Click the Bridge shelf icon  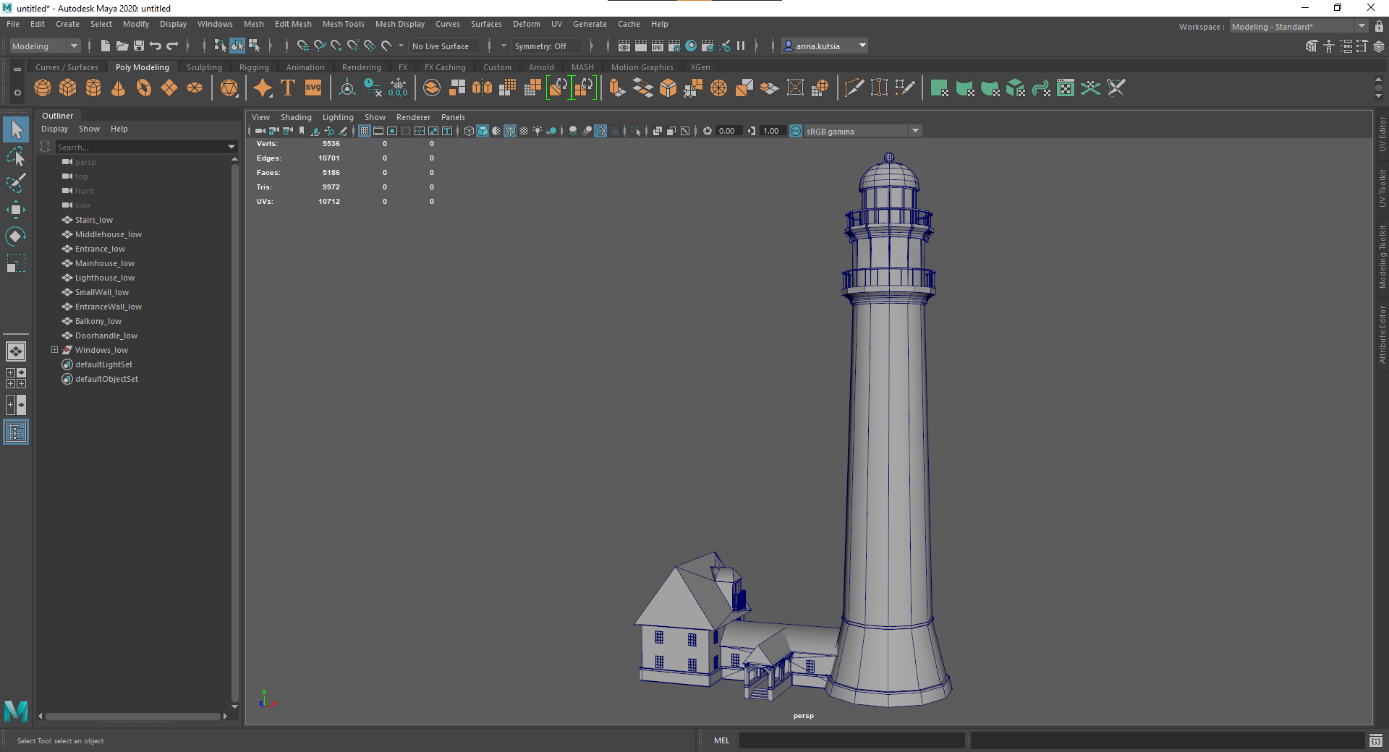pos(642,88)
